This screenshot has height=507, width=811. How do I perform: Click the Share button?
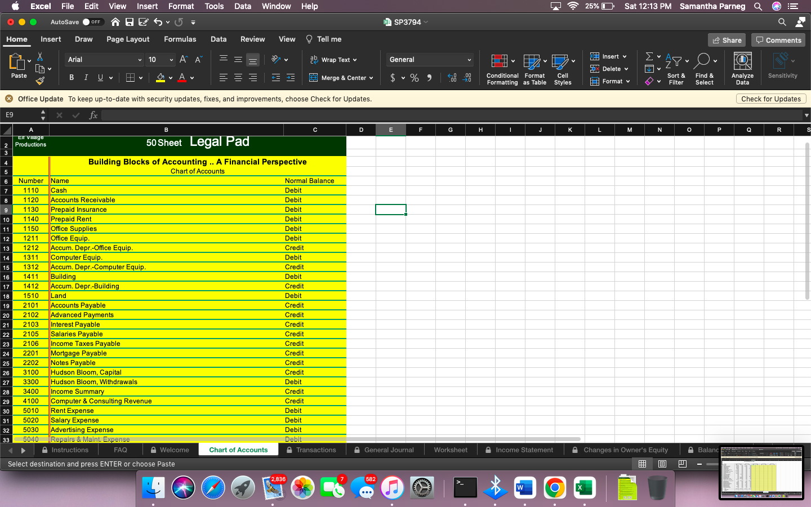[x=727, y=40]
